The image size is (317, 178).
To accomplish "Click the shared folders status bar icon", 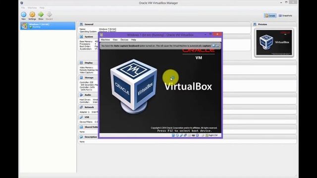I will (189, 135).
